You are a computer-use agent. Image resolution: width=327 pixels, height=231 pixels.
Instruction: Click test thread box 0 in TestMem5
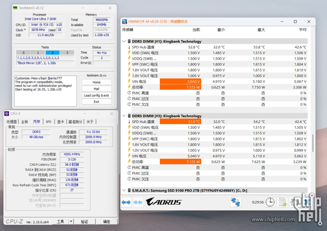click(x=24, y=53)
